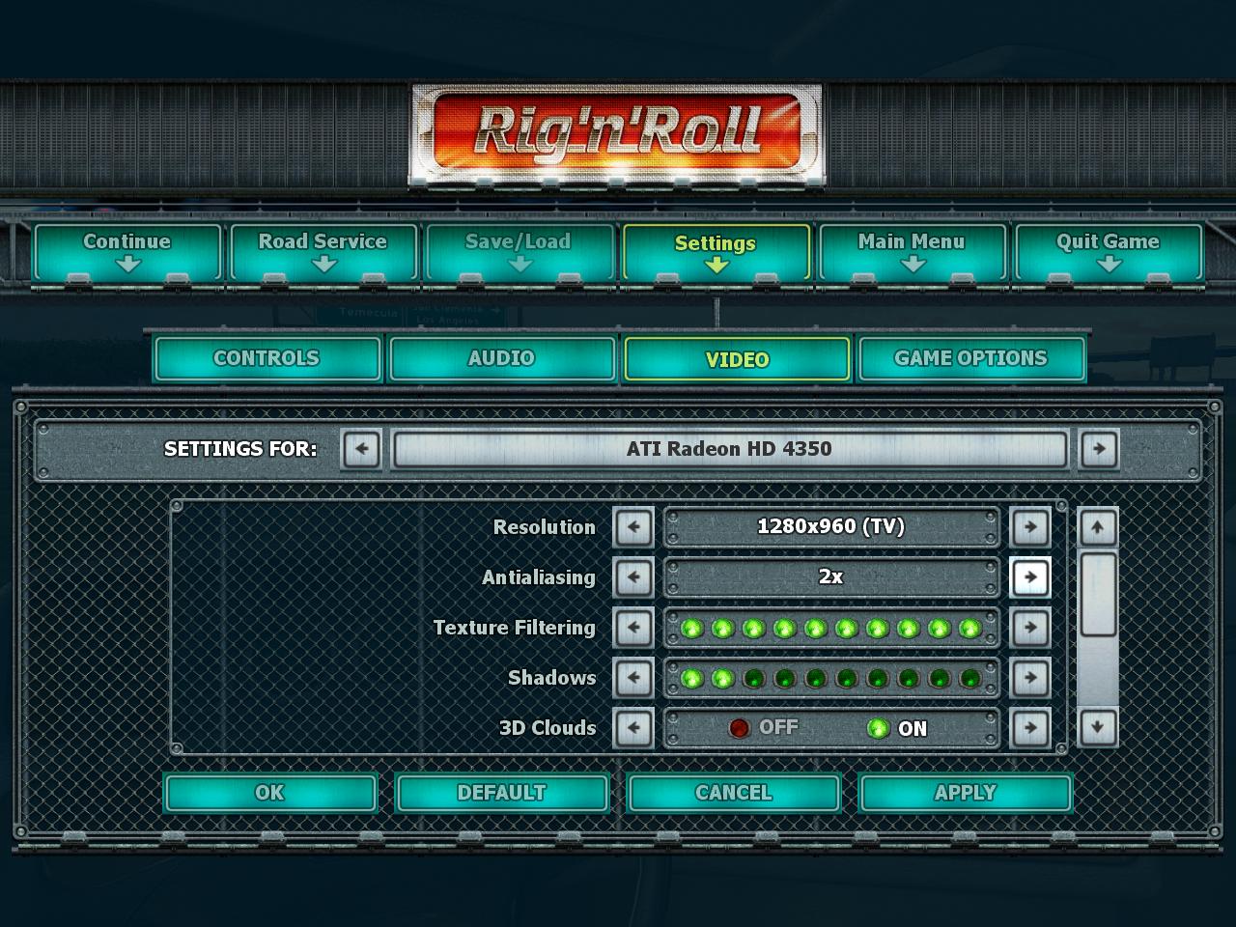The height and width of the screenshot is (927, 1236).
Task: Increase Shadows using the right arrow
Action: click(1030, 678)
